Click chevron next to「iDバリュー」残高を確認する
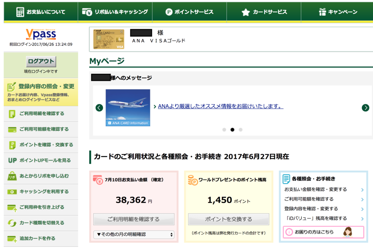 pos(362,219)
